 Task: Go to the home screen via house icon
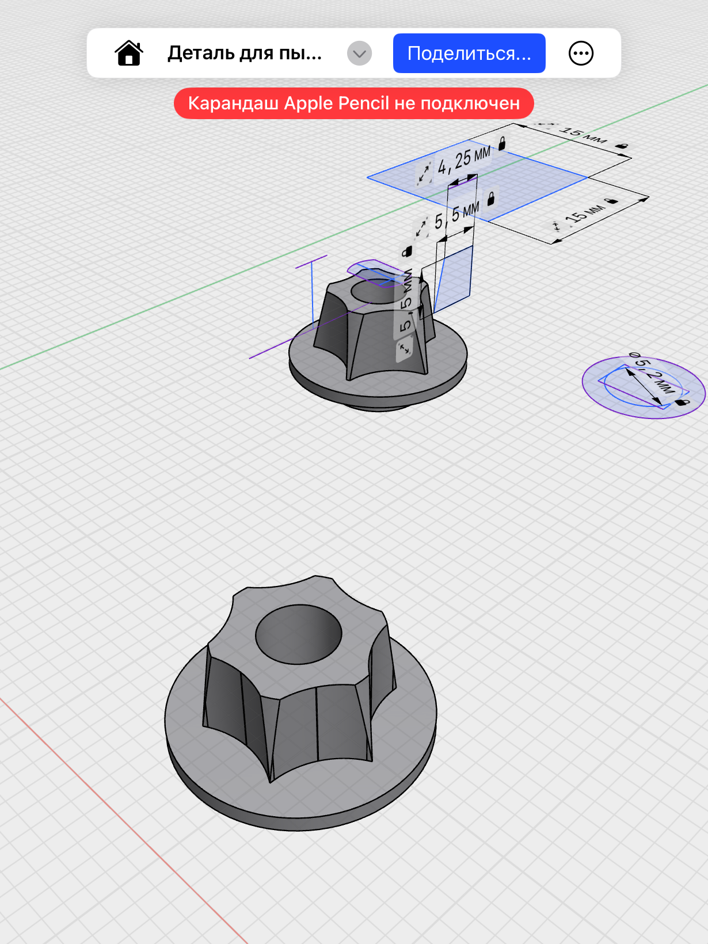point(129,54)
